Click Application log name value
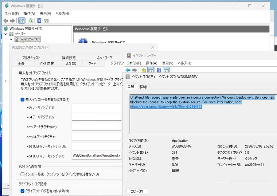 [x=180, y=141]
